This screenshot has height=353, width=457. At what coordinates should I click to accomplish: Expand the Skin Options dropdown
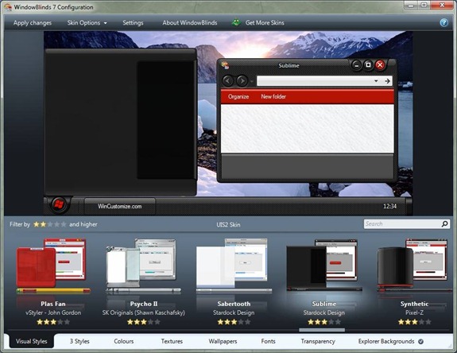point(87,23)
